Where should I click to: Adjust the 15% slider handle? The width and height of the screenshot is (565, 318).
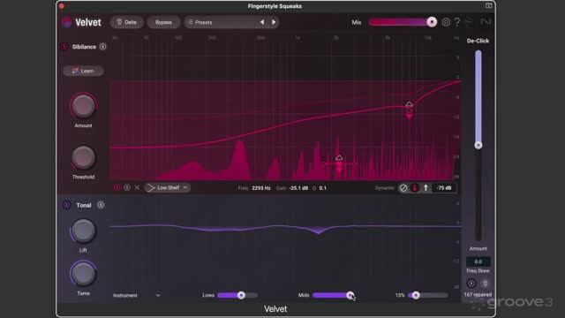[x=416, y=295]
